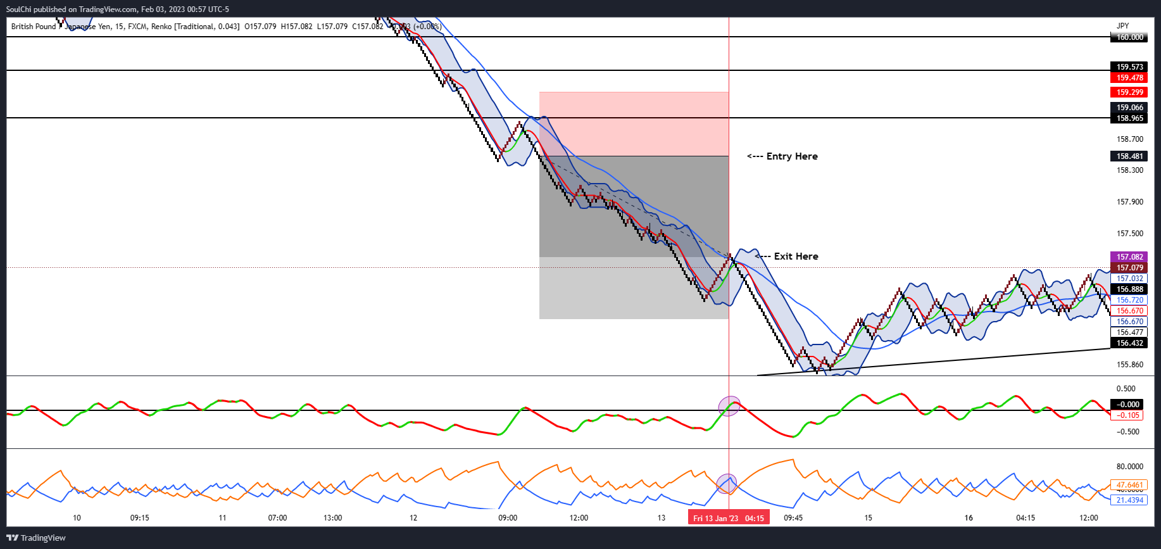Click the O157.079 open value in the legend
The height and width of the screenshot is (549, 1161).
[260, 27]
